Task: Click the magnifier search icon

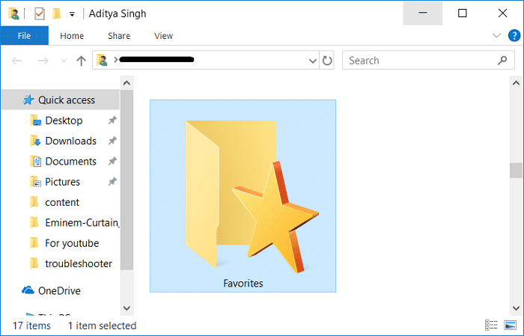Action: pyautogui.click(x=502, y=60)
